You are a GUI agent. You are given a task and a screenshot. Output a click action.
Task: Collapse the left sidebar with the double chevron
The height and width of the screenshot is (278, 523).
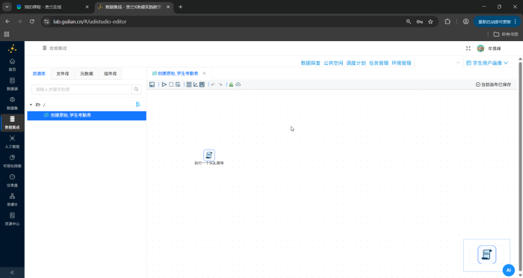click(x=12, y=272)
